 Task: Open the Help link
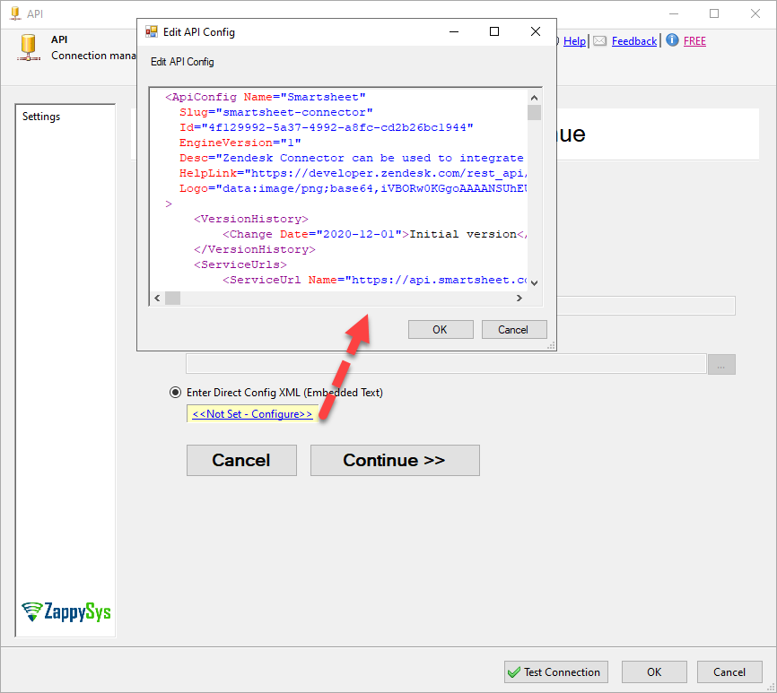click(x=574, y=41)
